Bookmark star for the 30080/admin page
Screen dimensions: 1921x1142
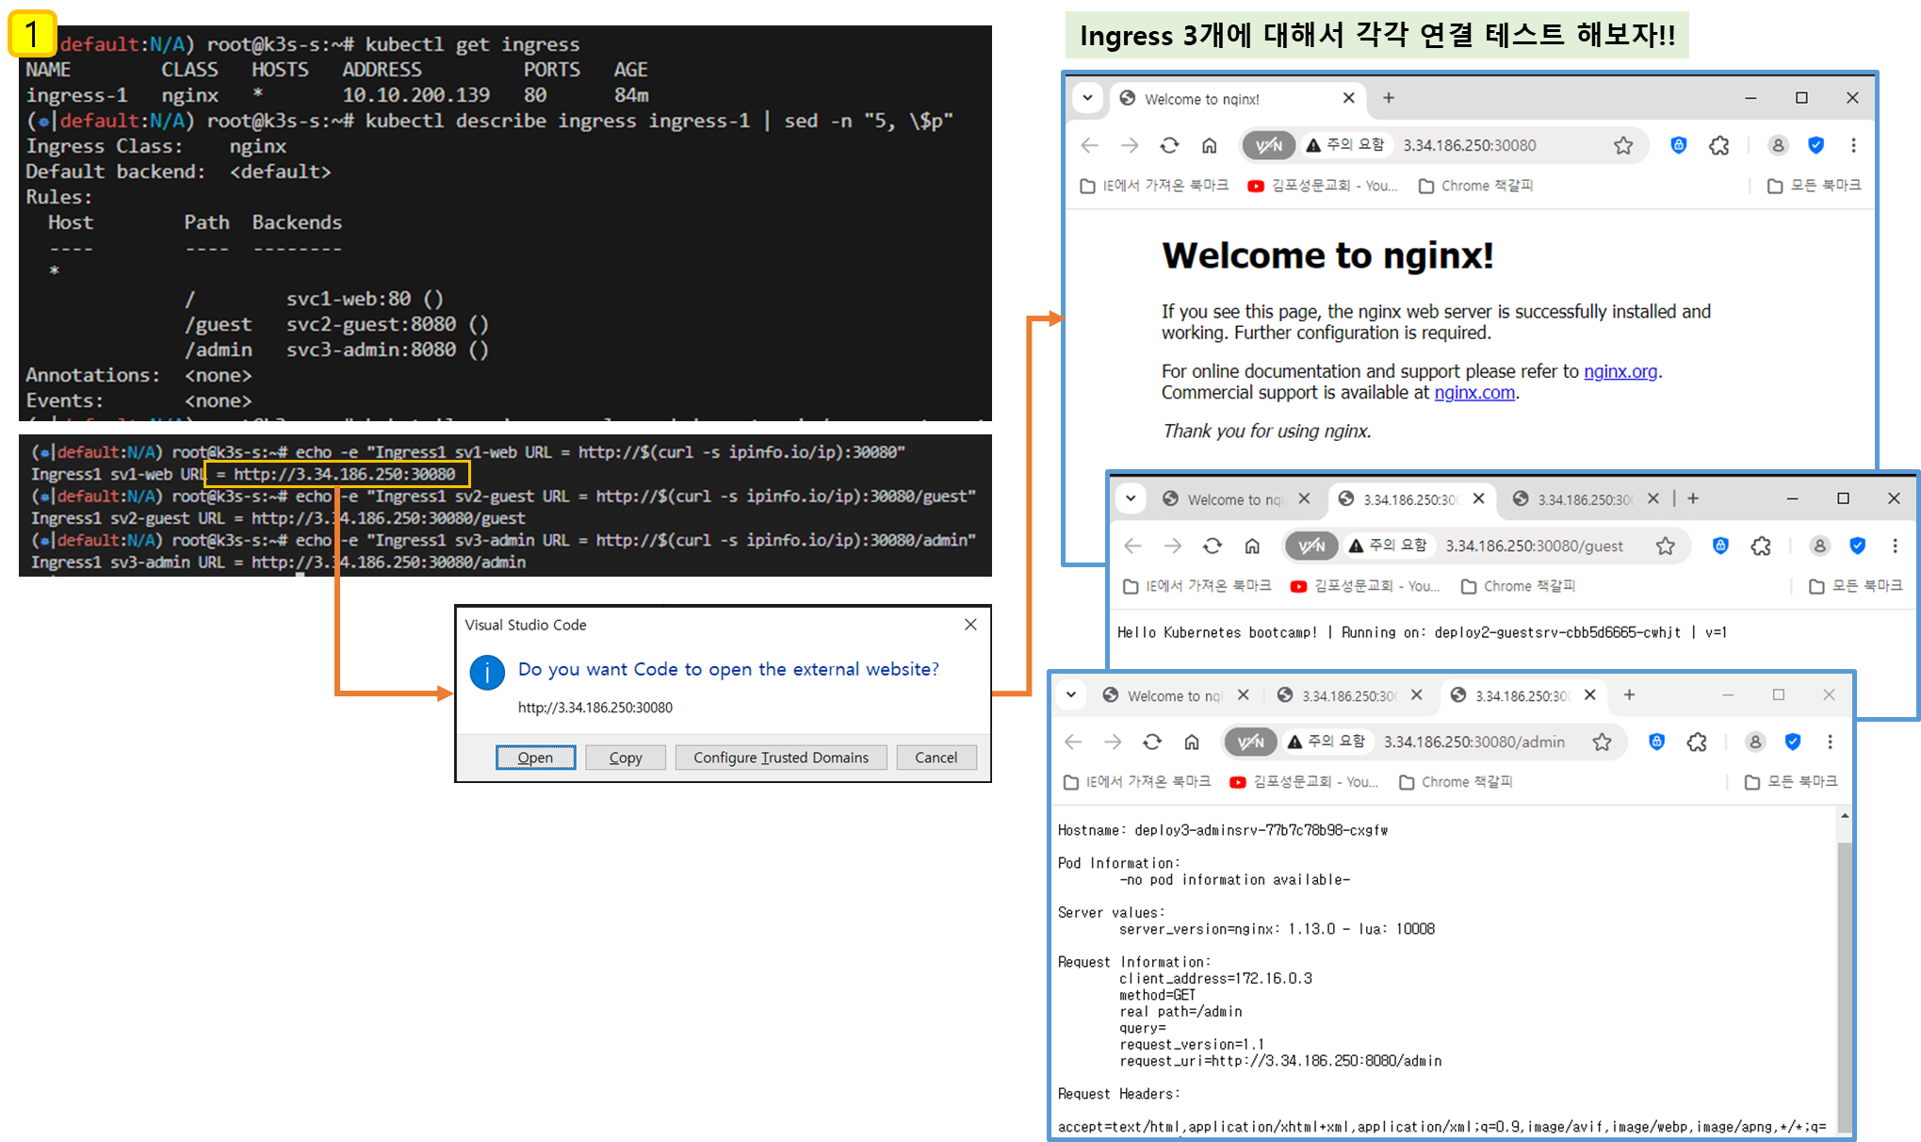point(1602,742)
